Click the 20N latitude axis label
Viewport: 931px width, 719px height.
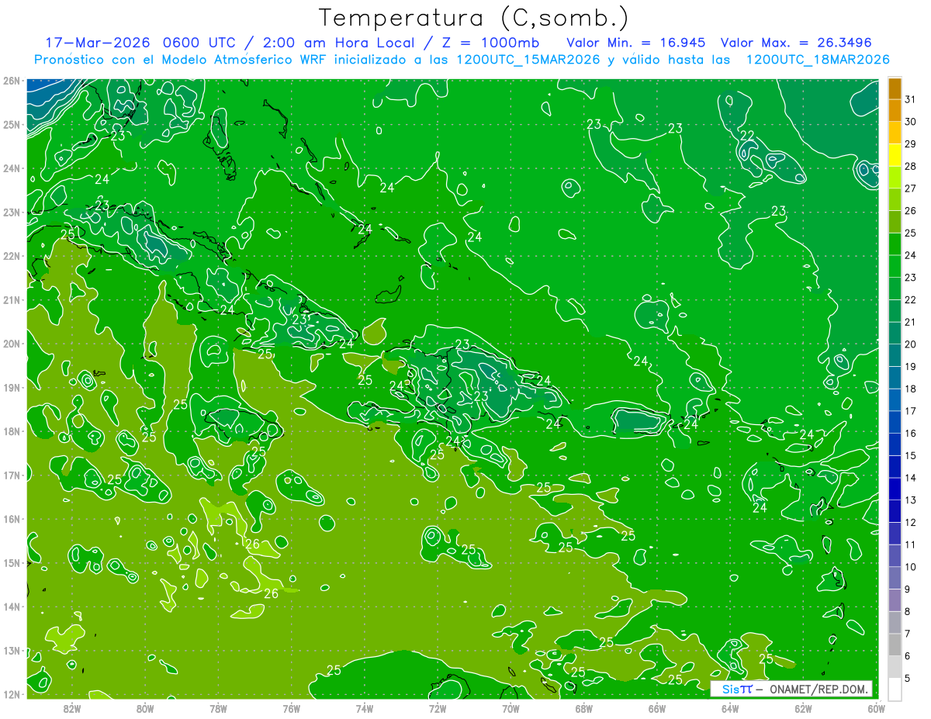click(12, 344)
